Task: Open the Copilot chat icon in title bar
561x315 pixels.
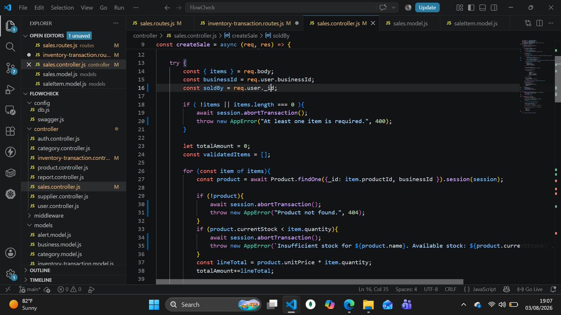Action: 383,7
